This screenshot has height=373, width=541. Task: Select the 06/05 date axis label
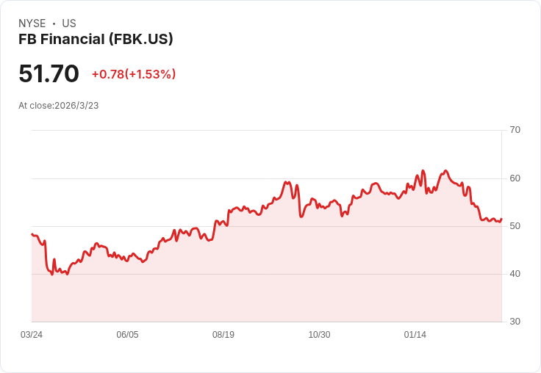click(x=127, y=335)
